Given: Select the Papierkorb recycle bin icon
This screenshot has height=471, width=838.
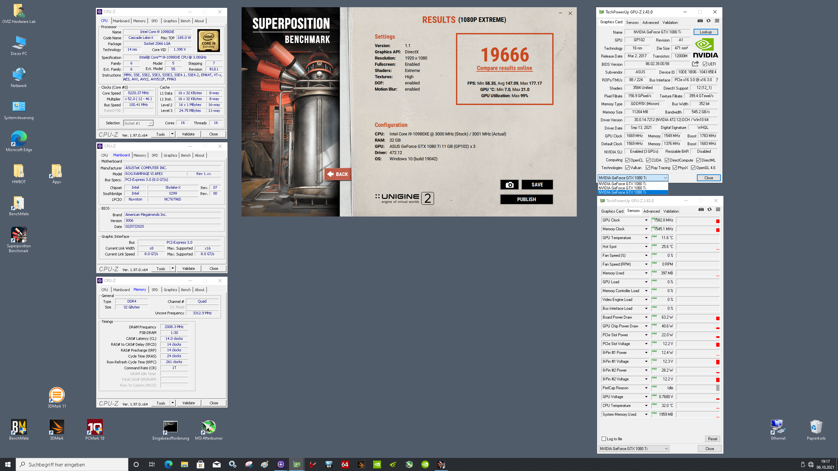Looking at the screenshot, I should coord(816,430).
